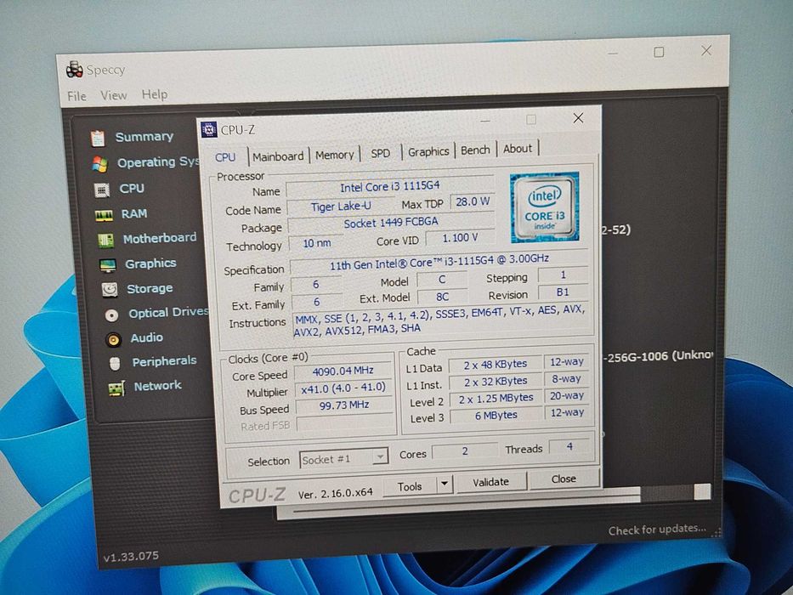The height and width of the screenshot is (595, 793).
Task: Click the Multiplier value x41.0 (4.0 - 41.0)
Action: pos(343,388)
